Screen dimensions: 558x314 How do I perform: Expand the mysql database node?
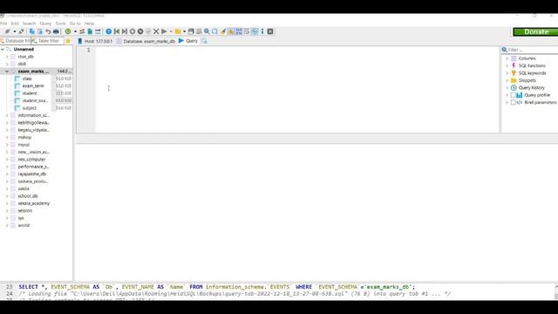pyautogui.click(x=7, y=145)
